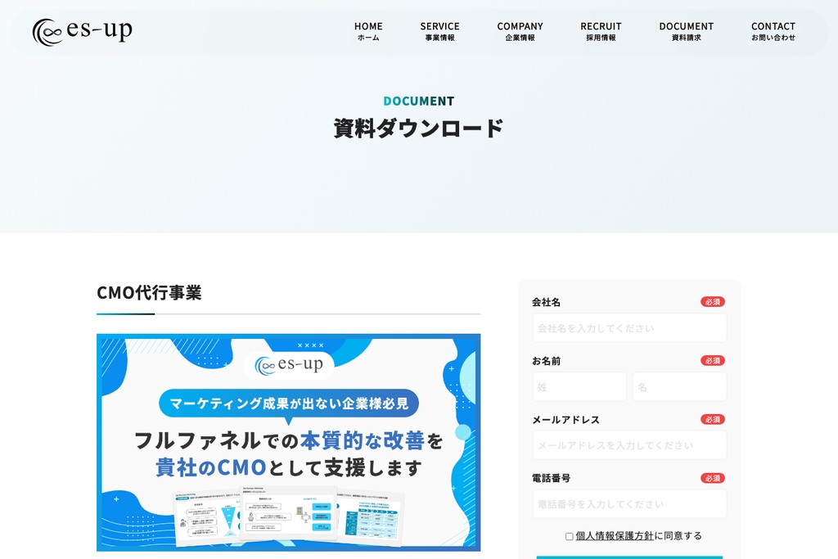Click the 資料ダウンロード page title
The image size is (838, 559).
pyautogui.click(x=418, y=128)
